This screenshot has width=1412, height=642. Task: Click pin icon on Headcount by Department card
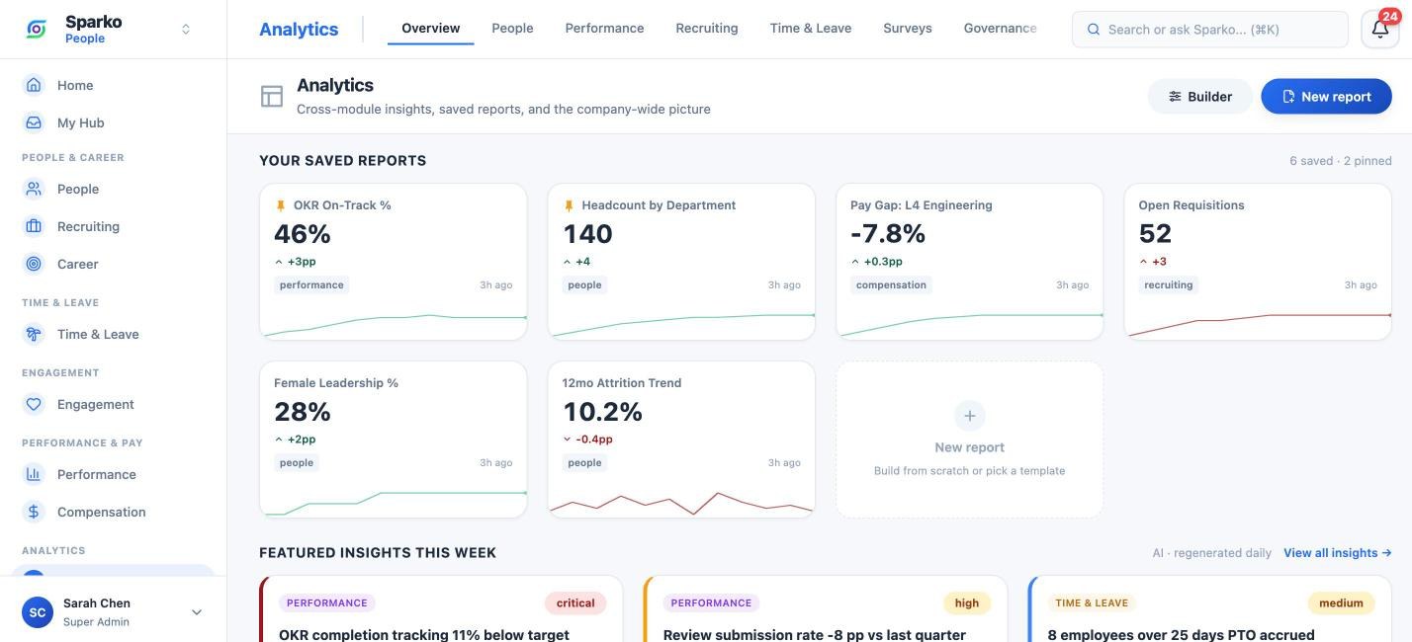(569, 205)
